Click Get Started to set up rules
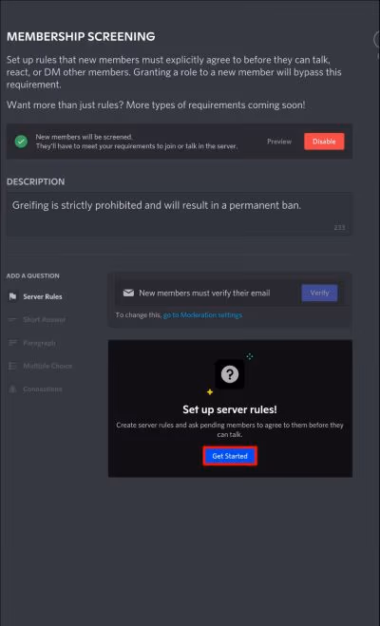 230,456
